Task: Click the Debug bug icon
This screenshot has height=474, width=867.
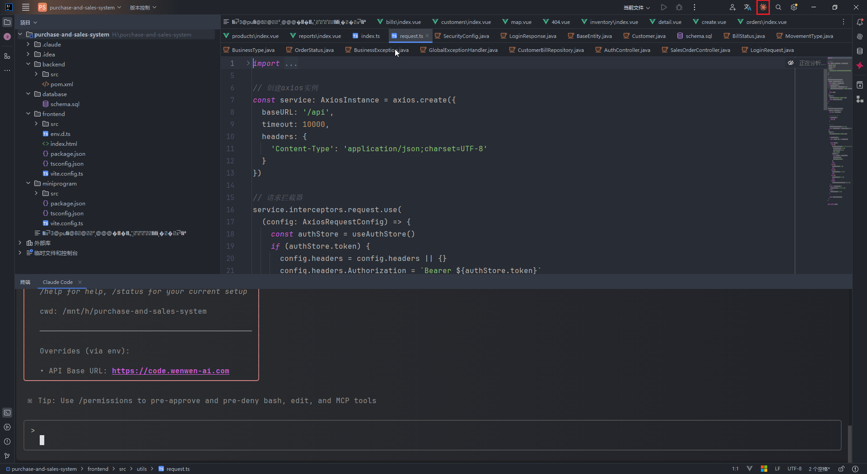Action: click(679, 7)
